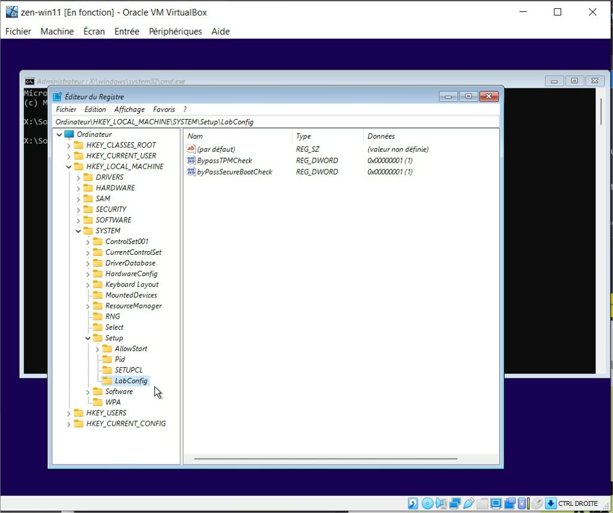Viewport: 613px width, 513px height.
Task: Click the hard disk indicator in VirtualBox status bar
Action: pyautogui.click(x=413, y=503)
